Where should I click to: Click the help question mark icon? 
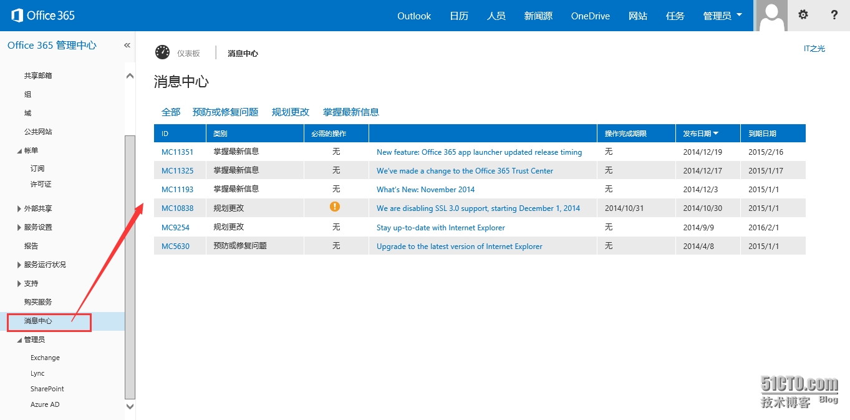click(x=834, y=15)
